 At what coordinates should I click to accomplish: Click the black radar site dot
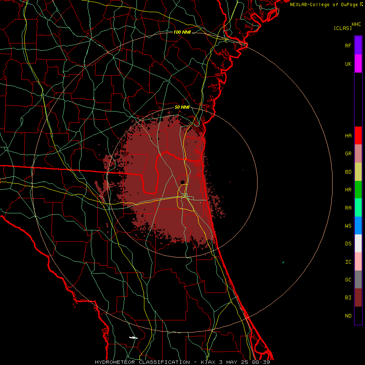point(182,182)
